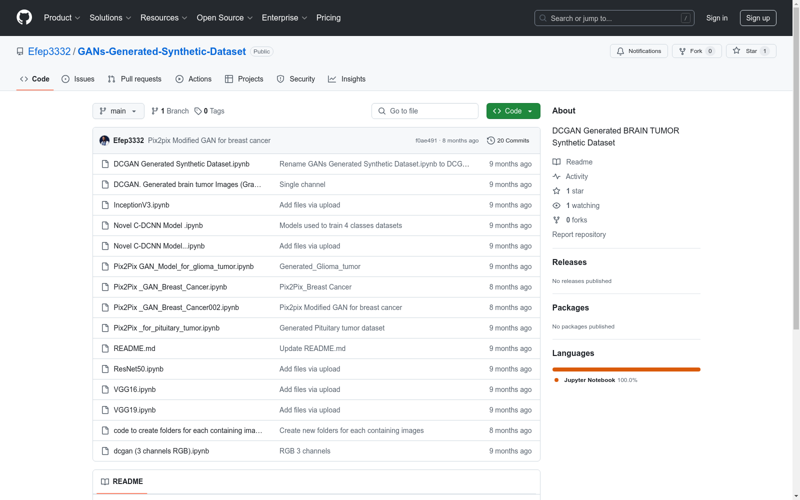Expand the Open Source menu
This screenshot has height=500, width=800.
[x=225, y=18]
